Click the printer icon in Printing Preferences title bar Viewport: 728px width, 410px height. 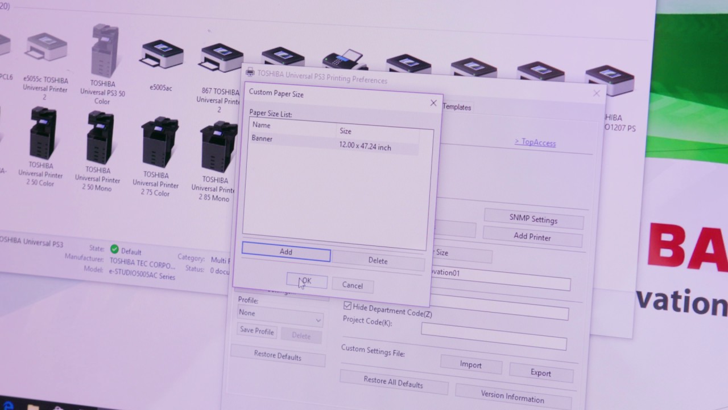[x=250, y=72]
